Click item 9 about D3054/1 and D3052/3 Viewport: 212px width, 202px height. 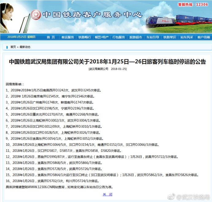55,139
